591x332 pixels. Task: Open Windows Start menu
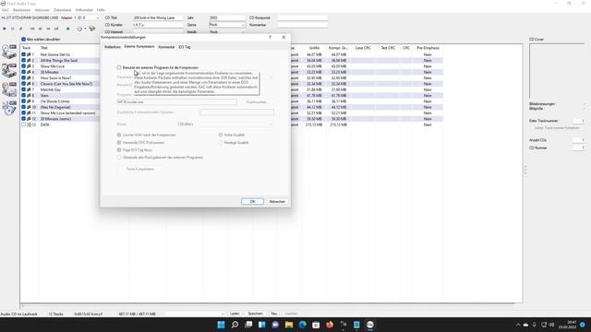pos(222,325)
